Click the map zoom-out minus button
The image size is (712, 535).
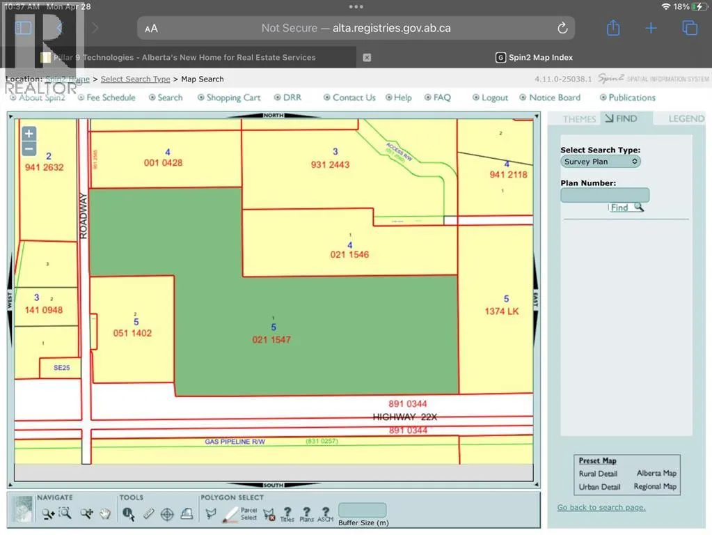point(29,148)
